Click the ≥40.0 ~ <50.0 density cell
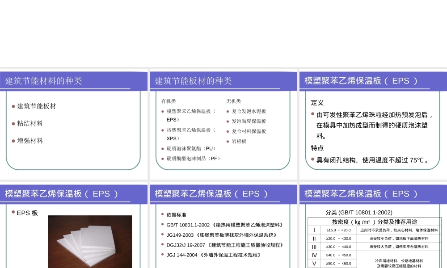The height and width of the screenshot is (268, 447). 339,255
